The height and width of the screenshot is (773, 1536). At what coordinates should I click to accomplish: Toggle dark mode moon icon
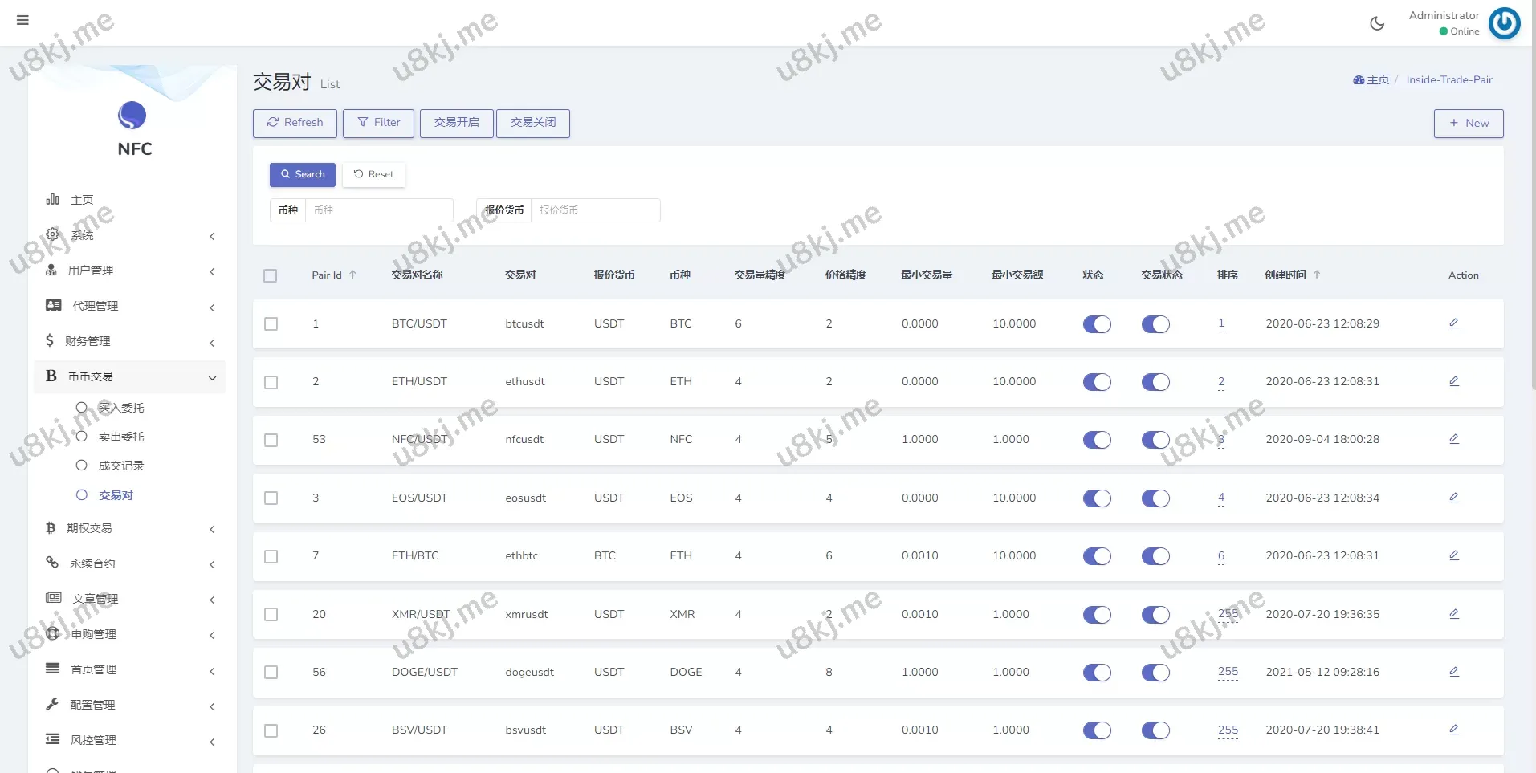(1377, 23)
